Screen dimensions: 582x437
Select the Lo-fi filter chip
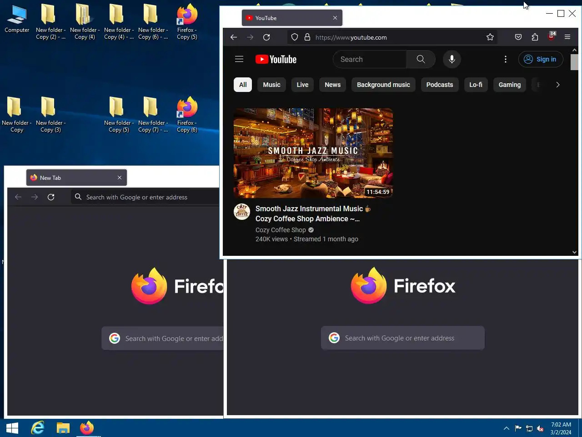476,85
